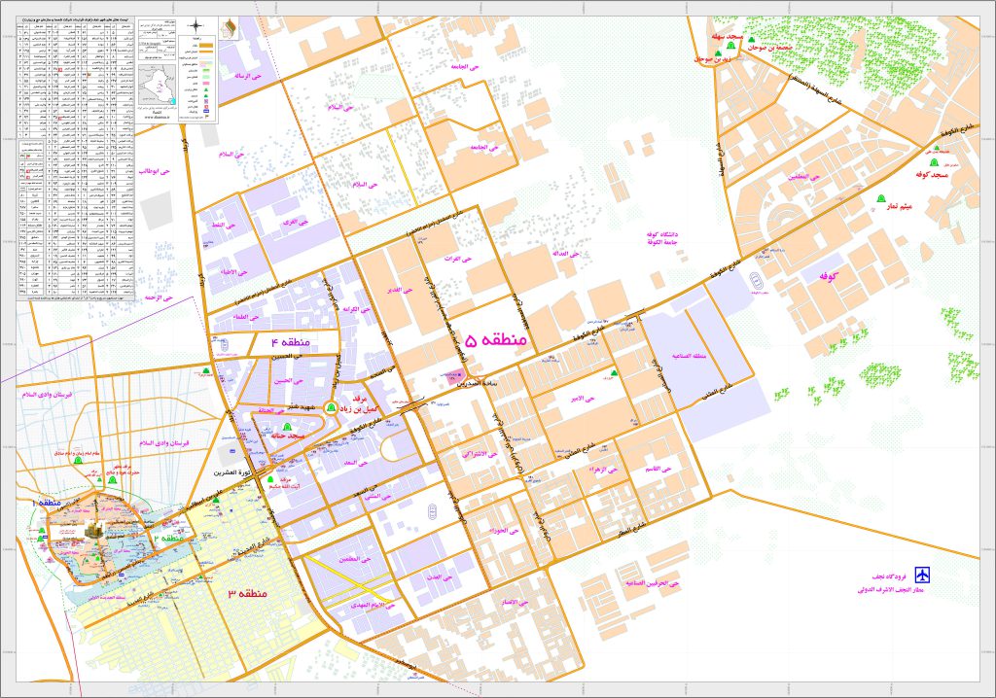This screenshot has height=698, width=996.
Task: Click the large "منطقه ۵" zone label
Action: click(x=495, y=341)
